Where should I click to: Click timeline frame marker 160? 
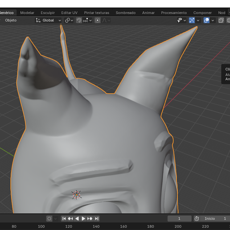coord(123,226)
